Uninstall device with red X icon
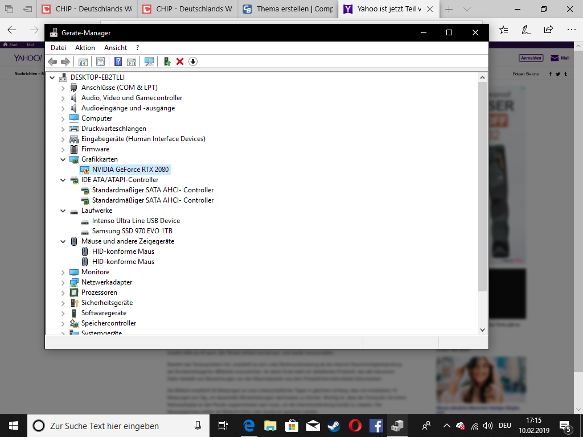Screen dimensions: 583x437 [x=180, y=61]
